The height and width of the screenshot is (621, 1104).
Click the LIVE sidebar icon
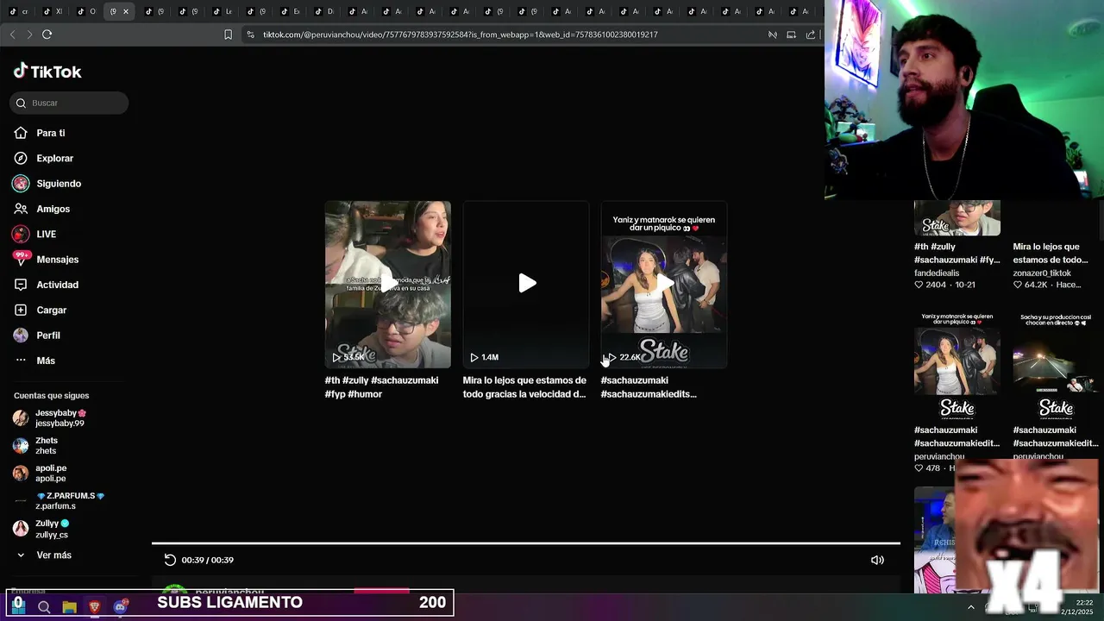[21, 234]
